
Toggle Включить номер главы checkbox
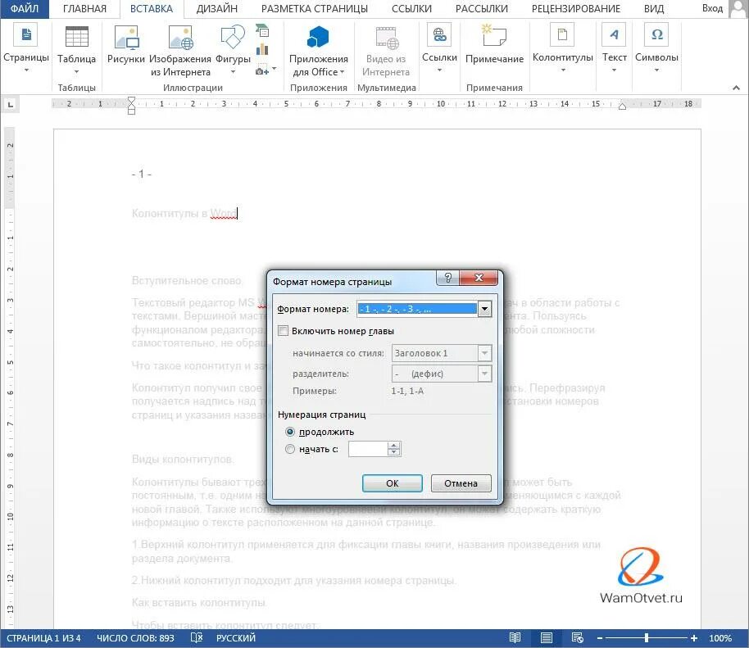(284, 330)
